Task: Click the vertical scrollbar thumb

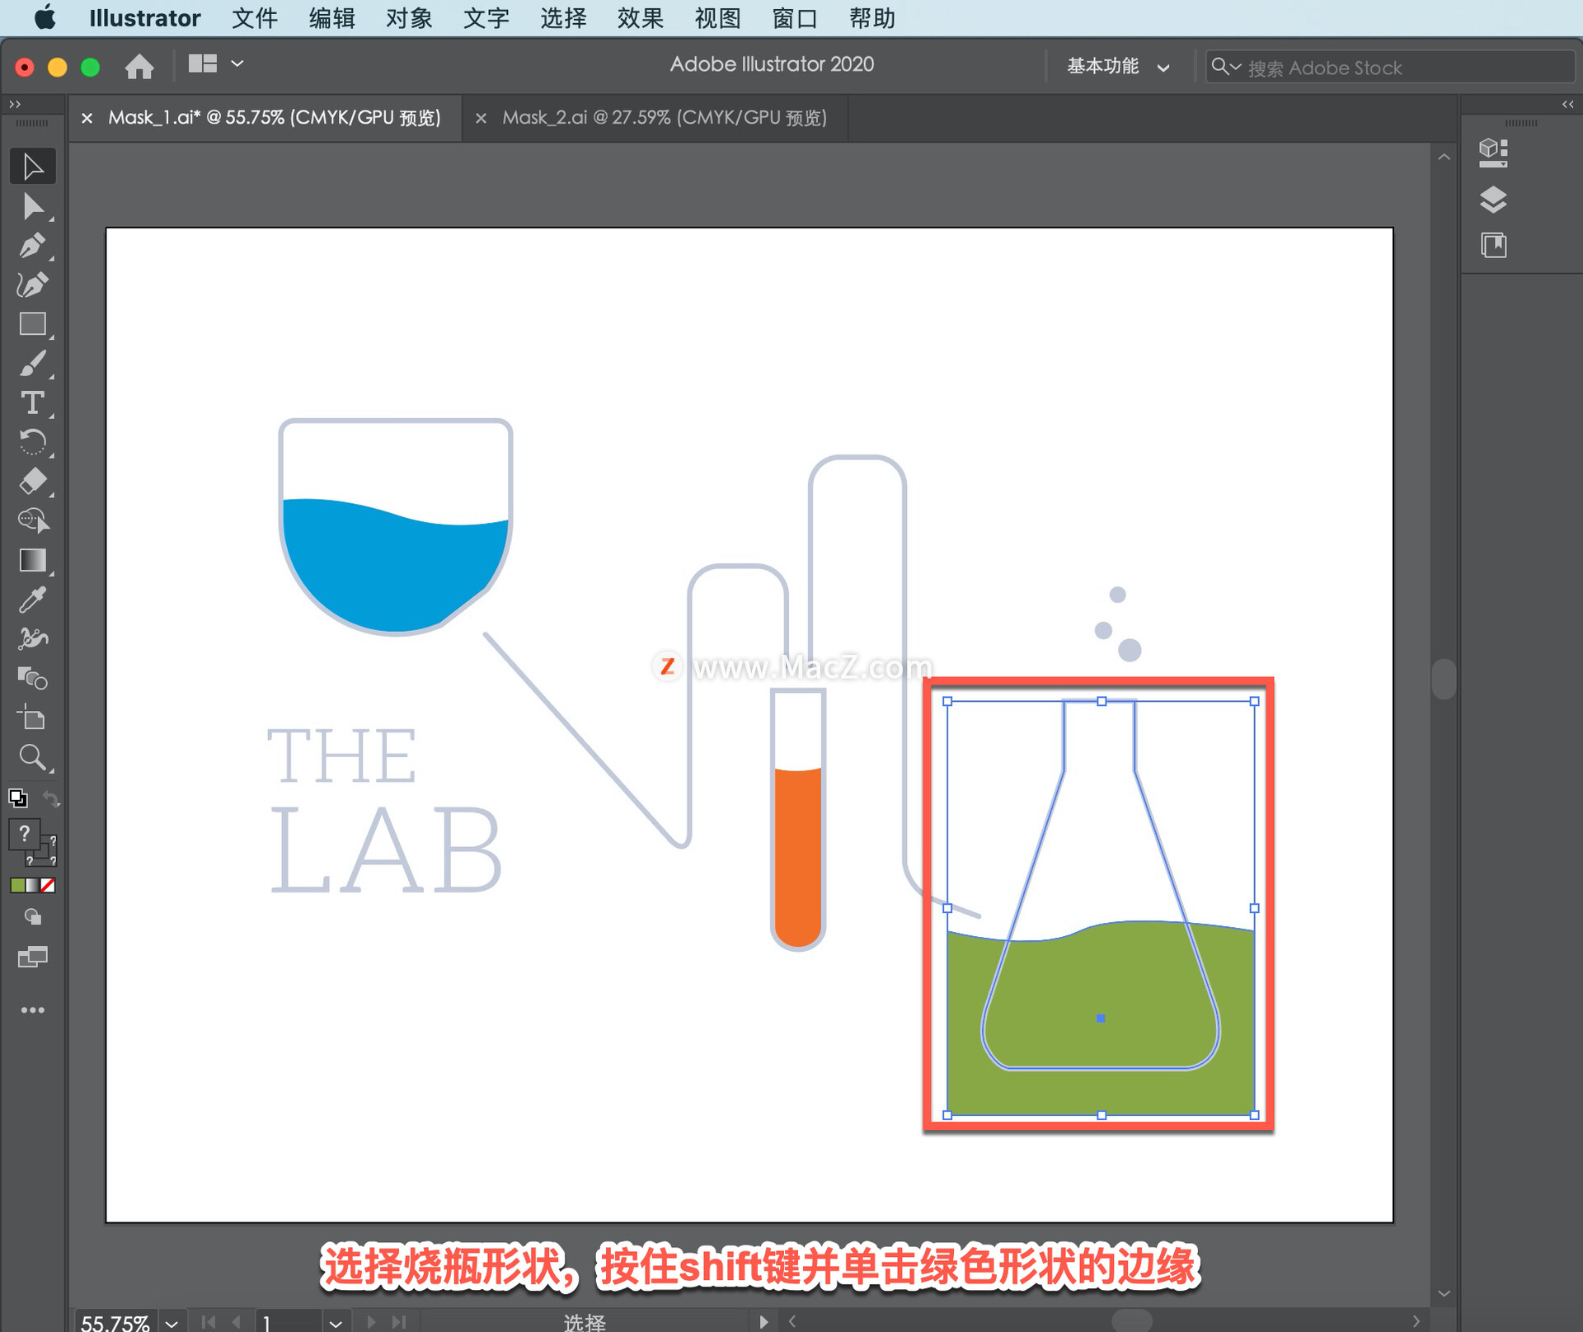Action: pos(1444,679)
